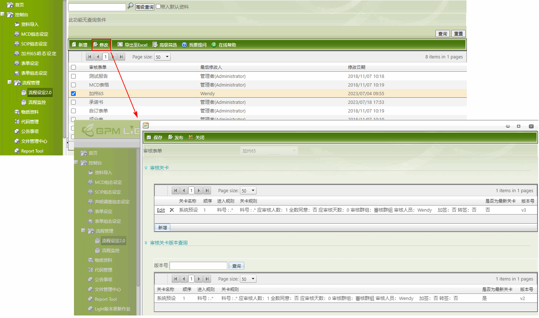Pin the dialog window

tap(508, 126)
